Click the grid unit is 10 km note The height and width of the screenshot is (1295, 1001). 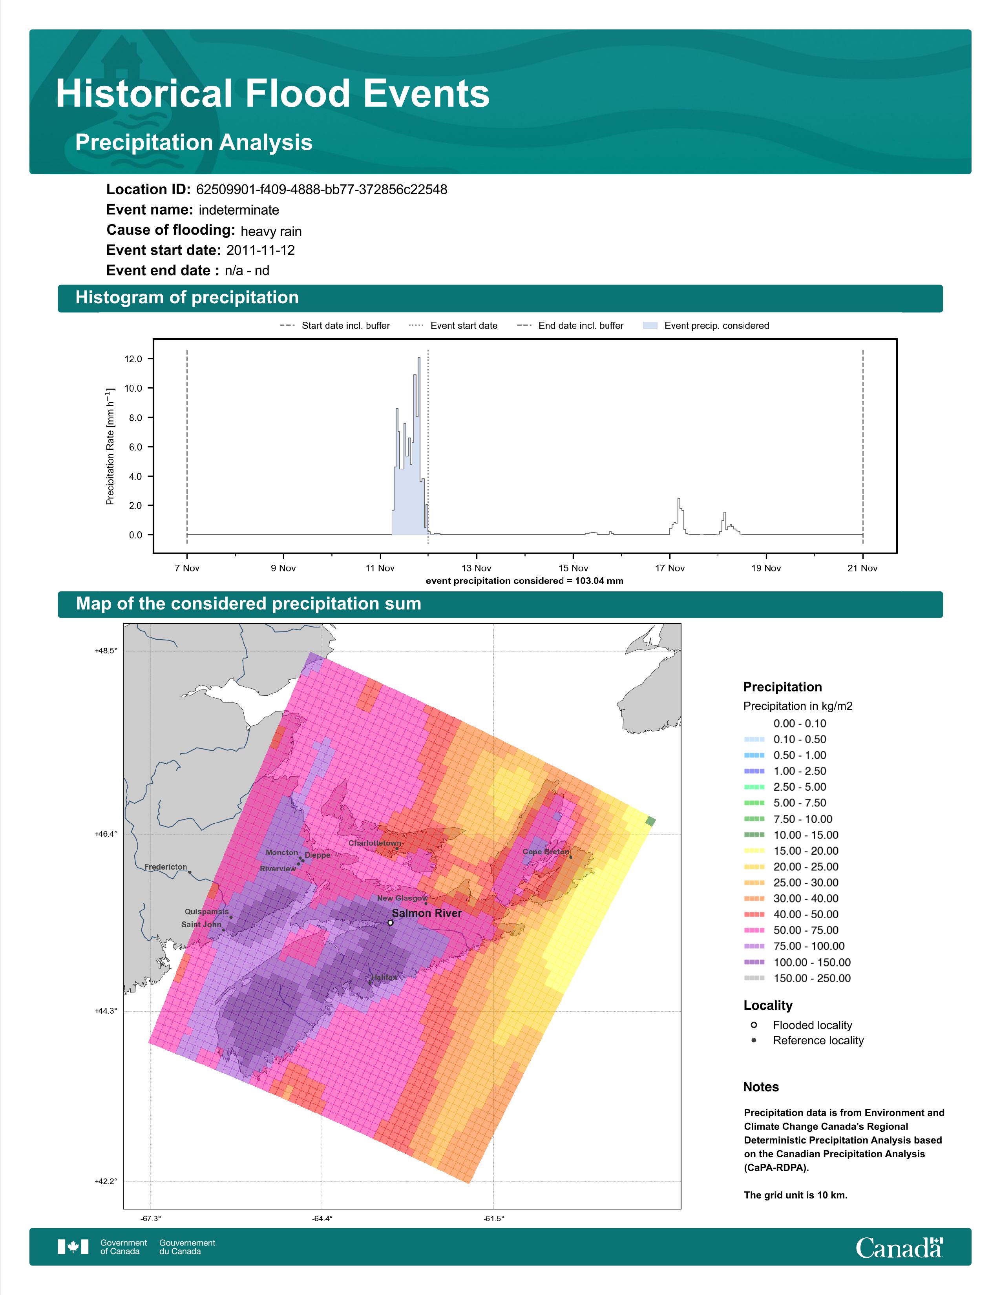(x=796, y=1195)
